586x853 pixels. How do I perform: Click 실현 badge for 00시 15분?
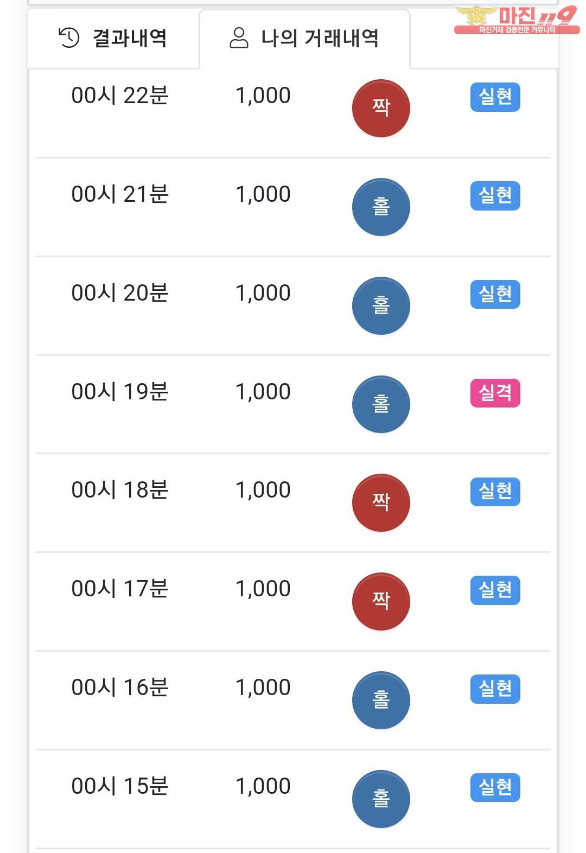tap(495, 787)
